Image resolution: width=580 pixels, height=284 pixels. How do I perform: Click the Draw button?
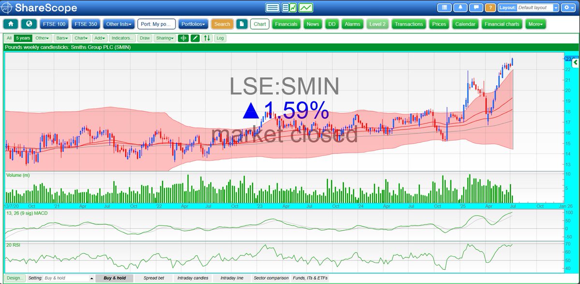tap(145, 38)
